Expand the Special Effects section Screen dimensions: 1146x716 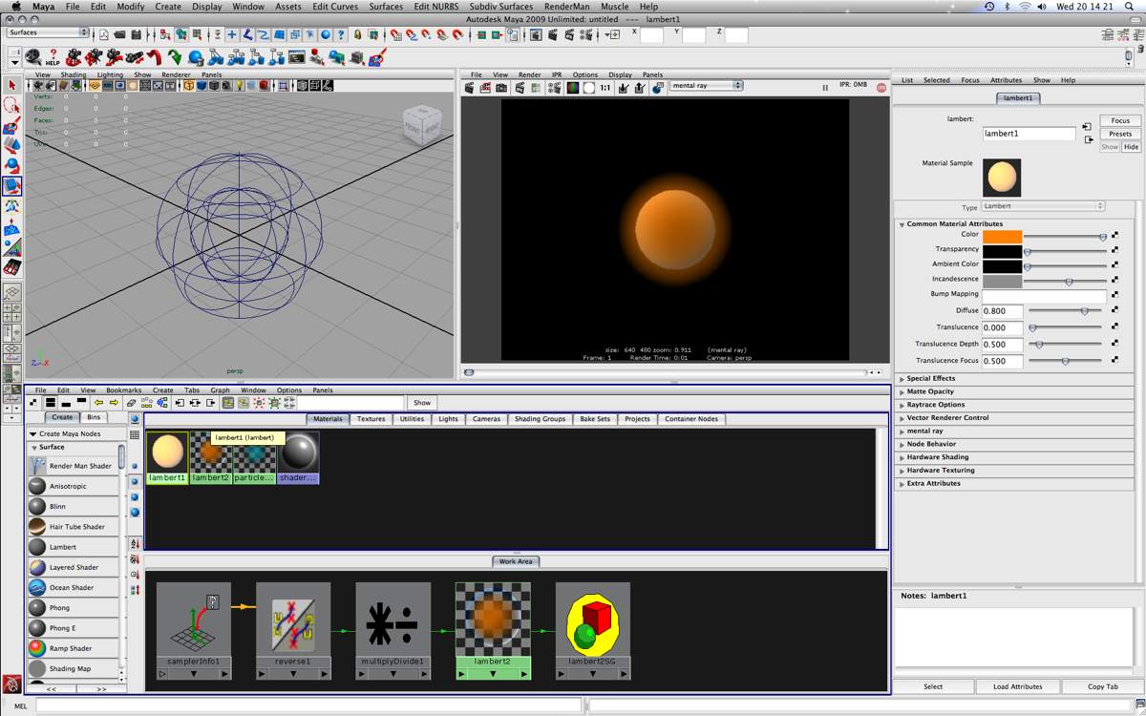coord(902,379)
